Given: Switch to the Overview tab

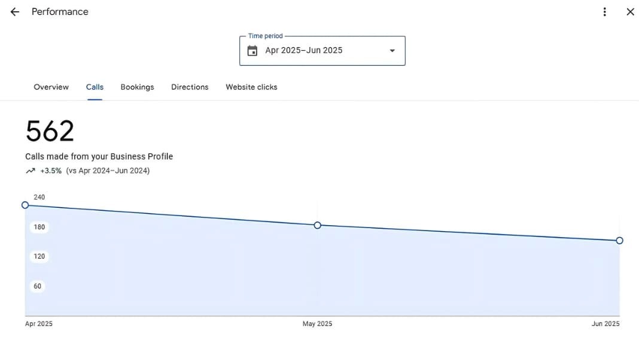Looking at the screenshot, I should coord(51,87).
